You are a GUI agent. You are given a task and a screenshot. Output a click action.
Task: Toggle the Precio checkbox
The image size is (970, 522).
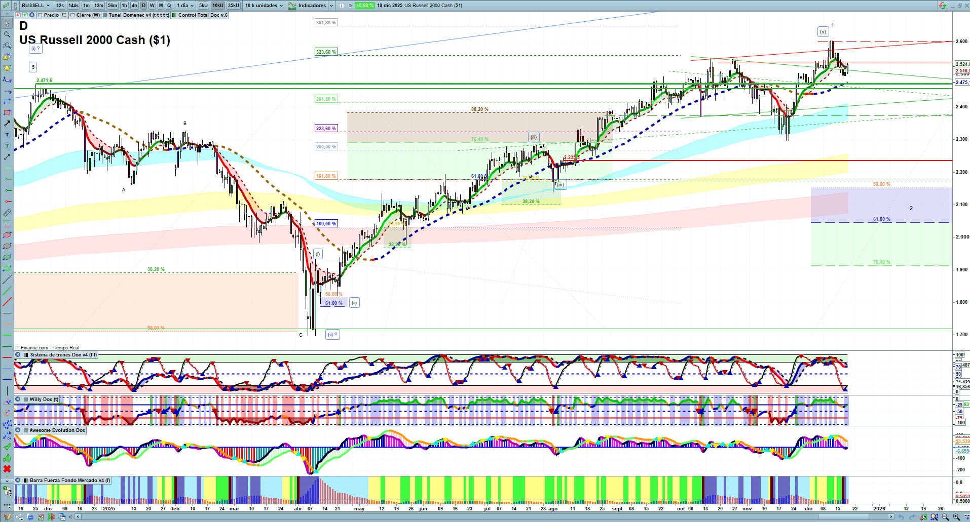pyautogui.click(x=41, y=15)
